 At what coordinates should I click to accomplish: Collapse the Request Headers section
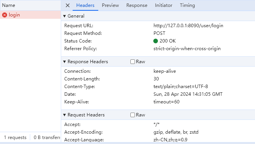(65, 115)
